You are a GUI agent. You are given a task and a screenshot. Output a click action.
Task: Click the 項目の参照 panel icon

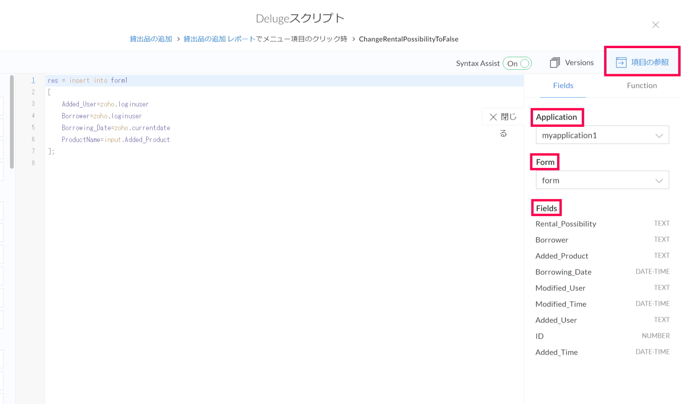621,62
